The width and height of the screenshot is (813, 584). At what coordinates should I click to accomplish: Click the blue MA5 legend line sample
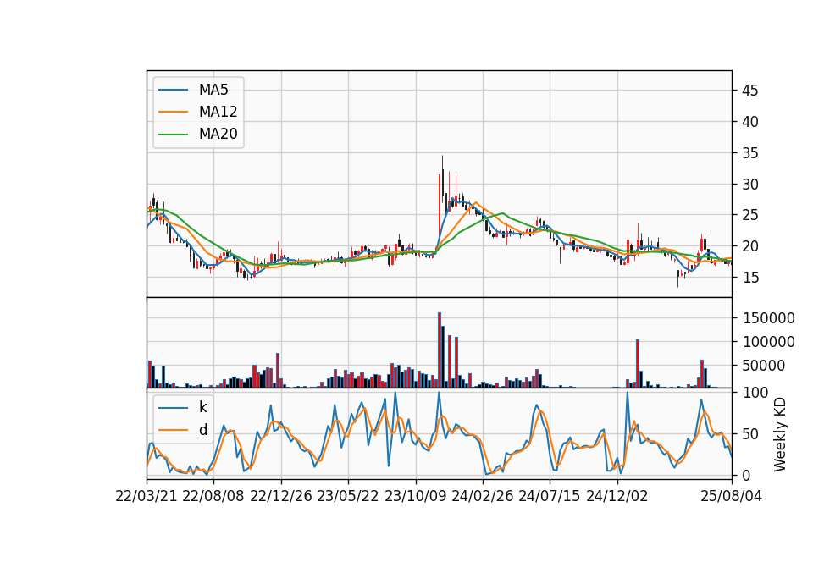173,91
